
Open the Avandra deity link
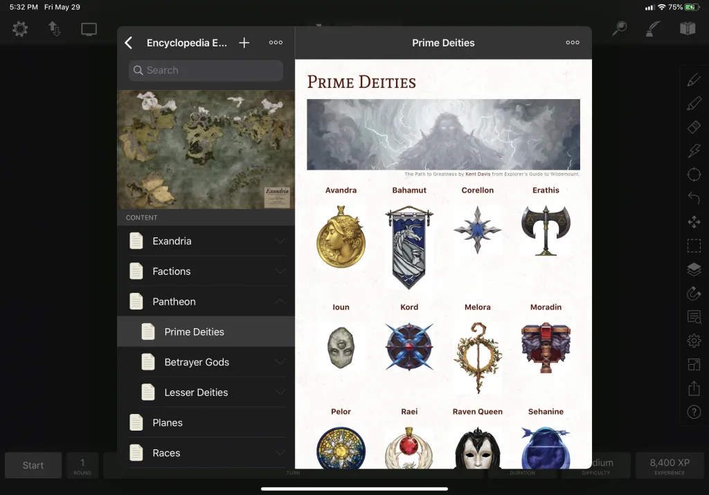tap(341, 190)
